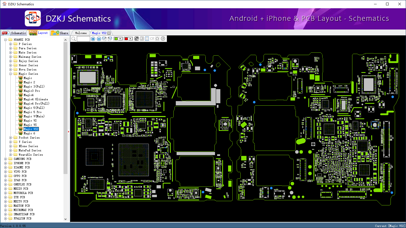Open the Magic4 layout

(x=29, y=95)
